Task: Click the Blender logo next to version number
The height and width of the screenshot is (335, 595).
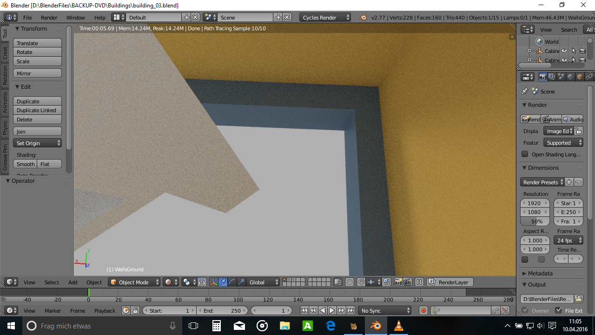Action: coord(363,17)
